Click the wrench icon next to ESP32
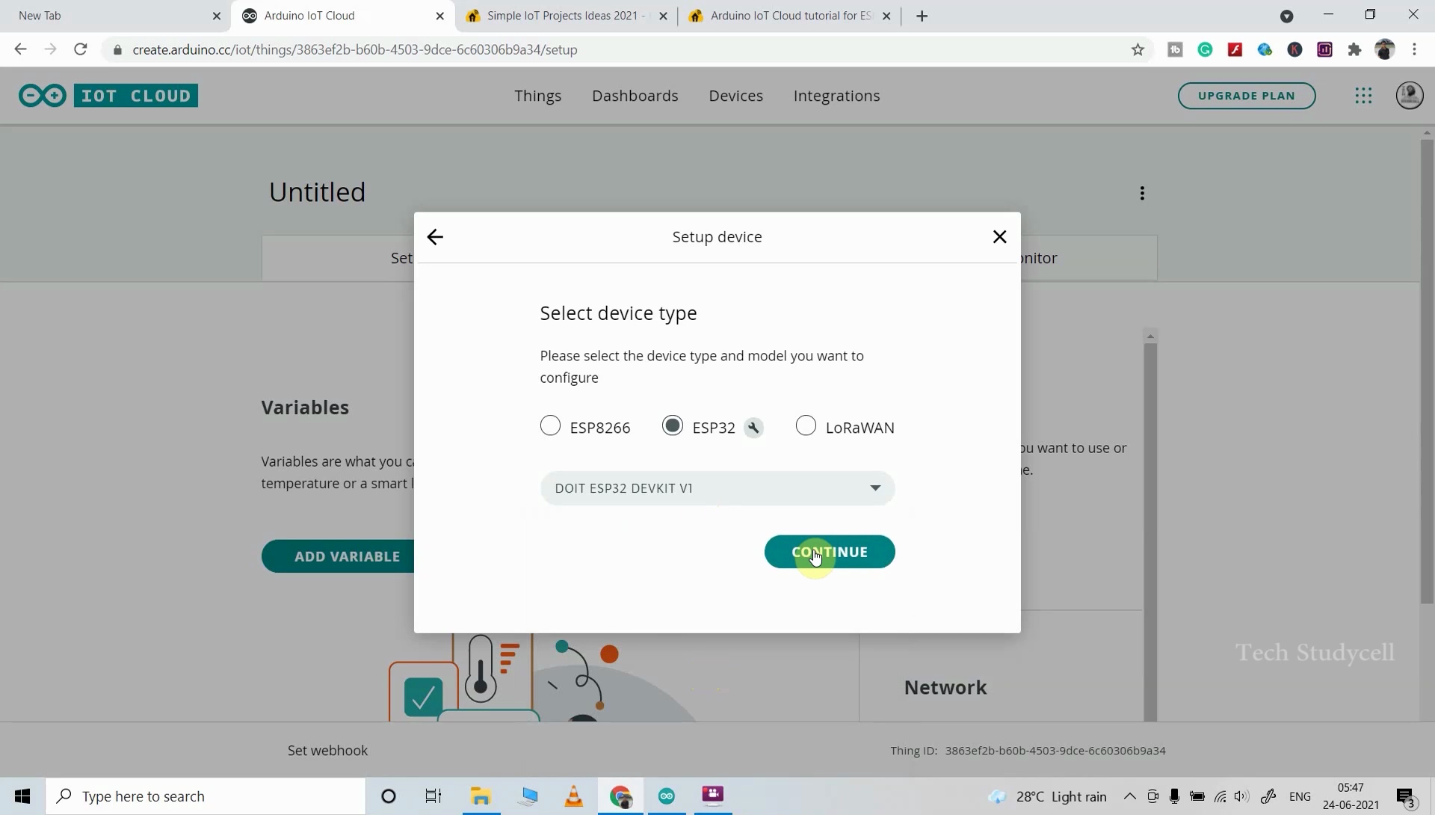Image resolution: width=1435 pixels, height=815 pixels. coord(753,428)
